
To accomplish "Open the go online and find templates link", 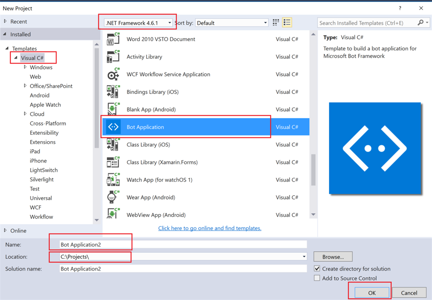I will click(x=210, y=228).
